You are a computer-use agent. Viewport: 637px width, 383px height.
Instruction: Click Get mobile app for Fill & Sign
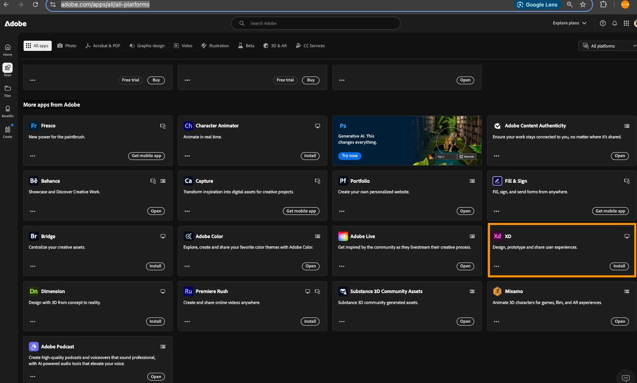(x=610, y=211)
